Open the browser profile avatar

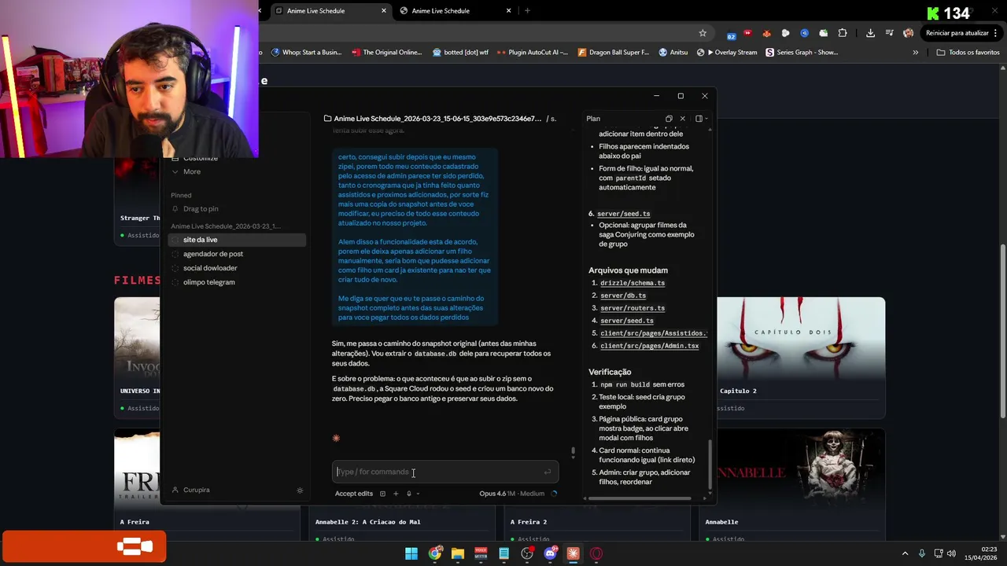tap(909, 33)
